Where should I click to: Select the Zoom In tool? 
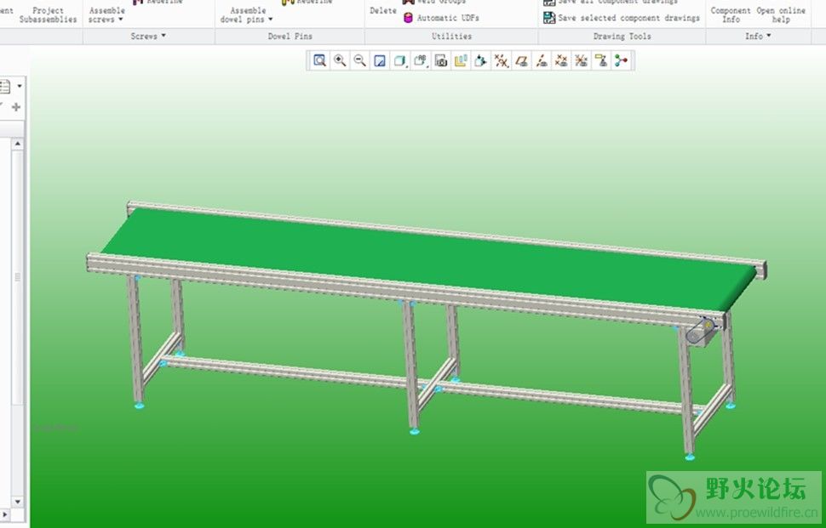pos(340,60)
